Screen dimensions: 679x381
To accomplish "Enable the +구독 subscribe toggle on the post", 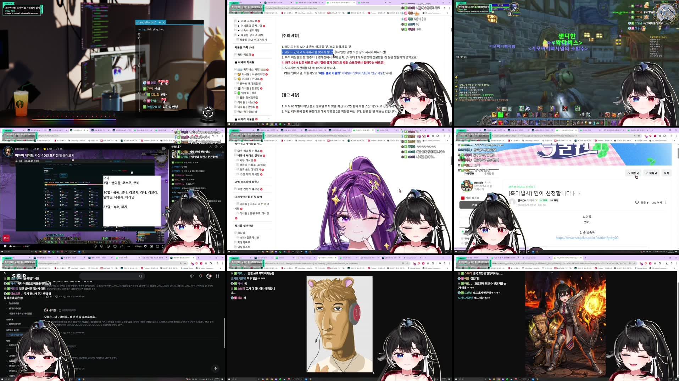I will tap(544, 200).
